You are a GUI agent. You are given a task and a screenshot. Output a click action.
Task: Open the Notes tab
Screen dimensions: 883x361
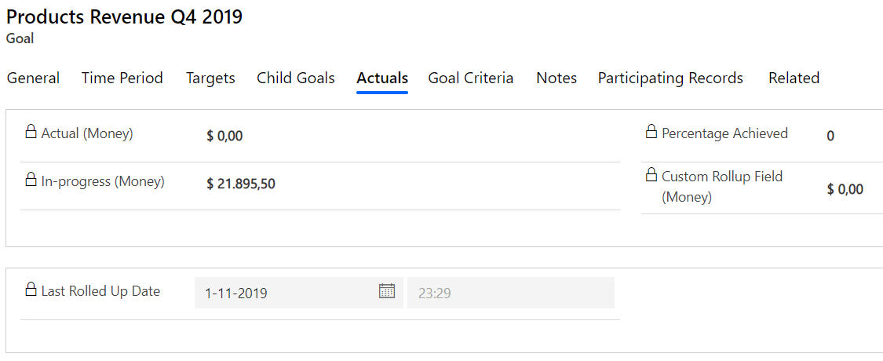[556, 78]
